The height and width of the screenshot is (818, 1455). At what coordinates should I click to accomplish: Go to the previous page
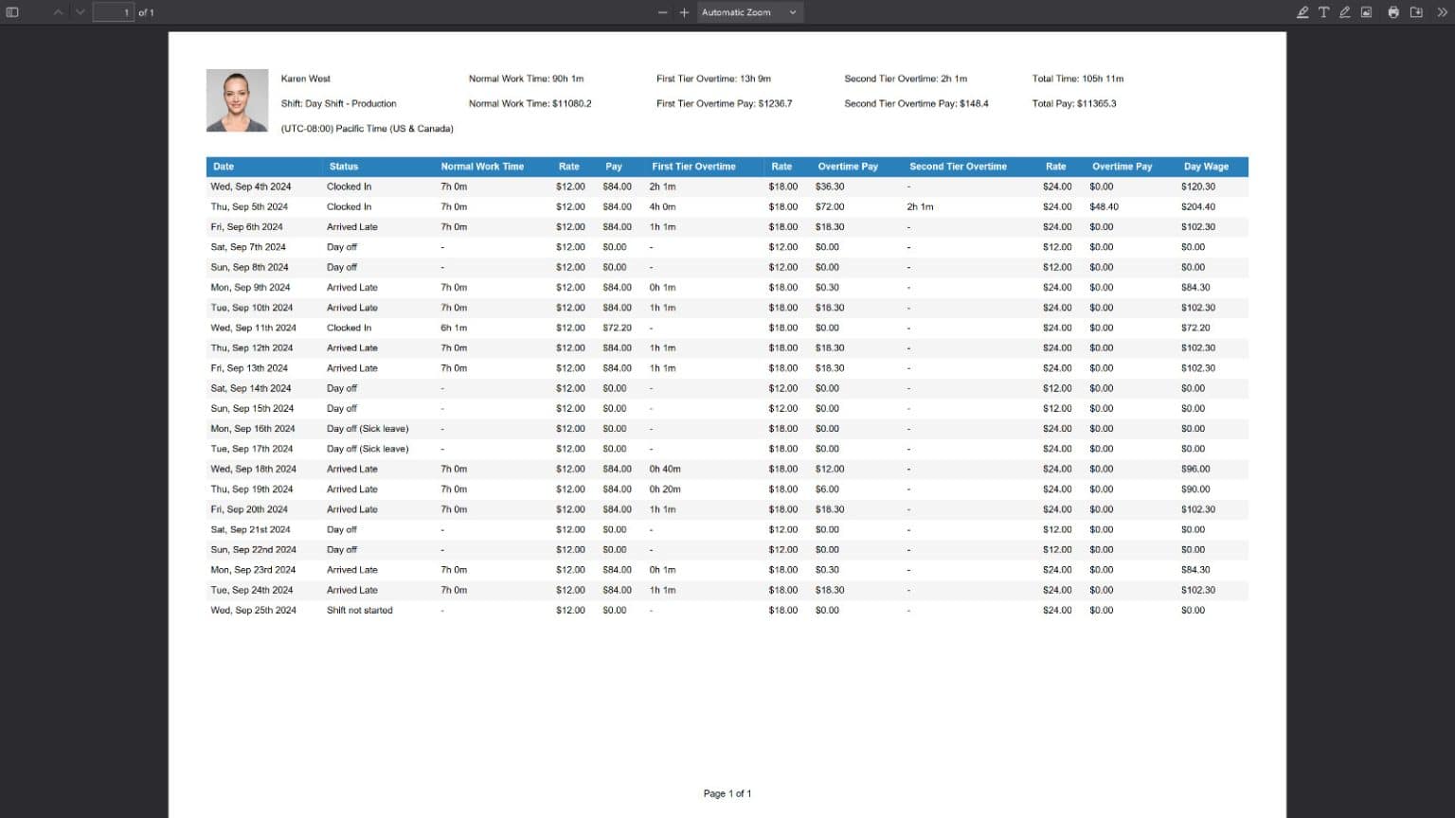[x=57, y=12]
